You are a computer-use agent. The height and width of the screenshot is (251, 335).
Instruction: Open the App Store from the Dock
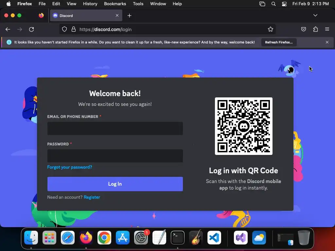pyautogui.click(x=123, y=238)
